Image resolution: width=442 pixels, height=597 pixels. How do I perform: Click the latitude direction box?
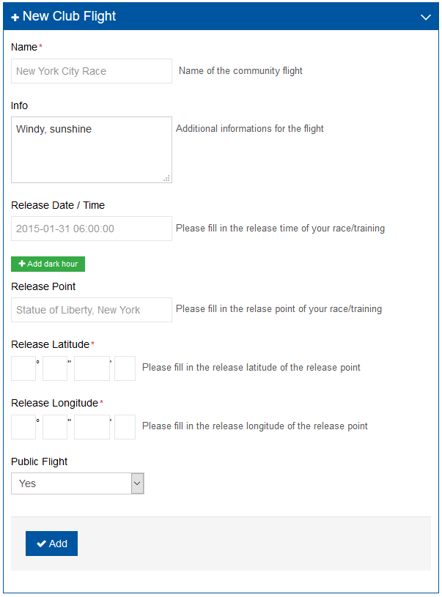[x=125, y=368]
